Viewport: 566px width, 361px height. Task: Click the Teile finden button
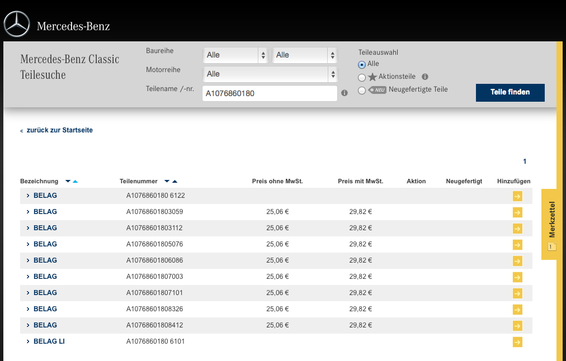(510, 92)
